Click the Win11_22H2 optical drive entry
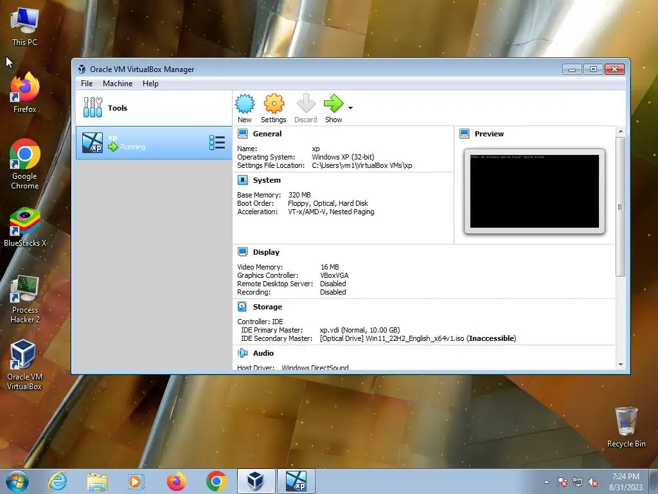Viewport: 658px width, 494px height. click(418, 338)
